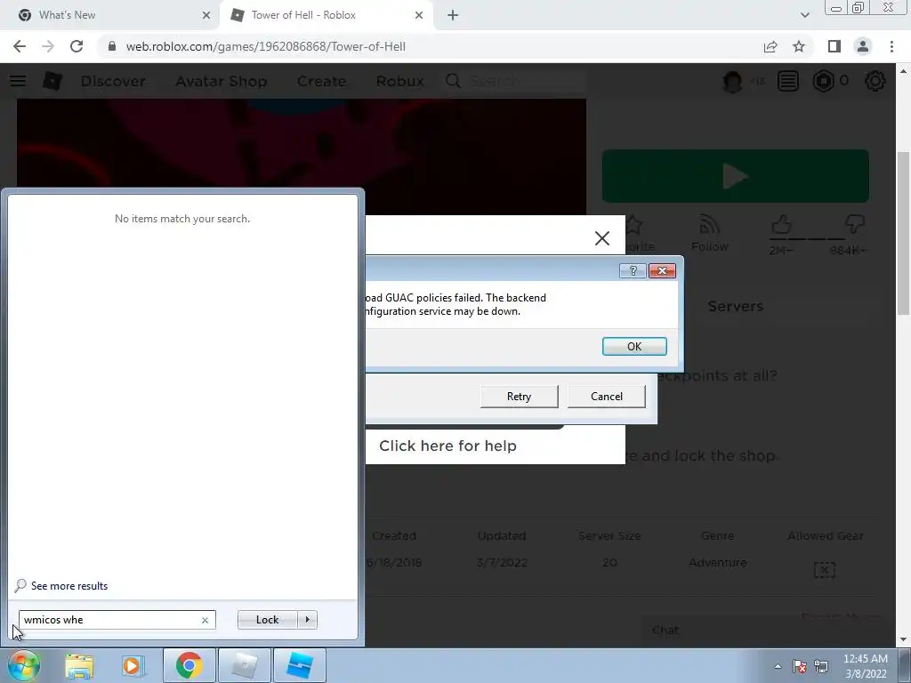Click the Roblox logo icon
The image size is (911, 683).
coord(52,81)
